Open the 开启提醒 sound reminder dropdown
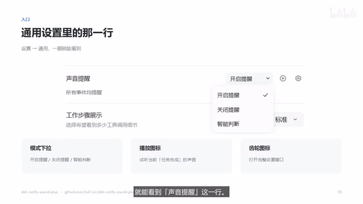The image size is (363, 204). pyautogui.click(x=250, y=79)
